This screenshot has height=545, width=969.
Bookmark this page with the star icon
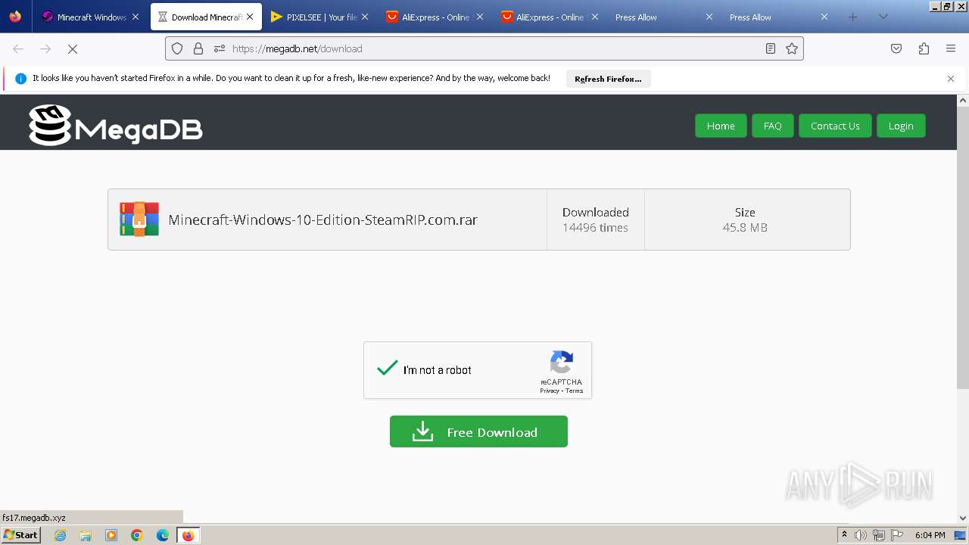point(792,48)
